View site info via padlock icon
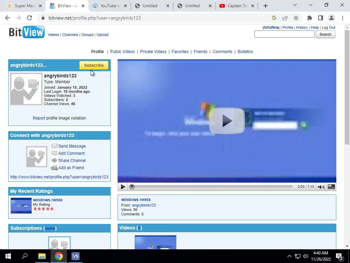350x263 pixels. click(x=43, y=18)
